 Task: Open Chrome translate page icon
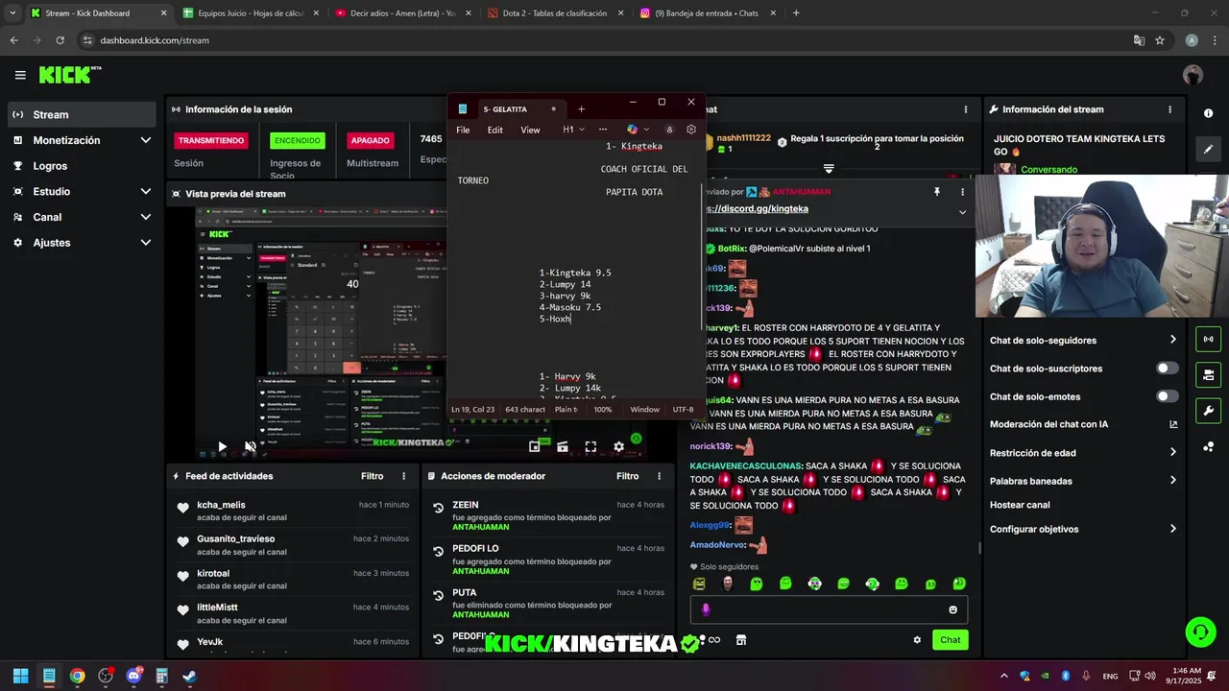1139,40
